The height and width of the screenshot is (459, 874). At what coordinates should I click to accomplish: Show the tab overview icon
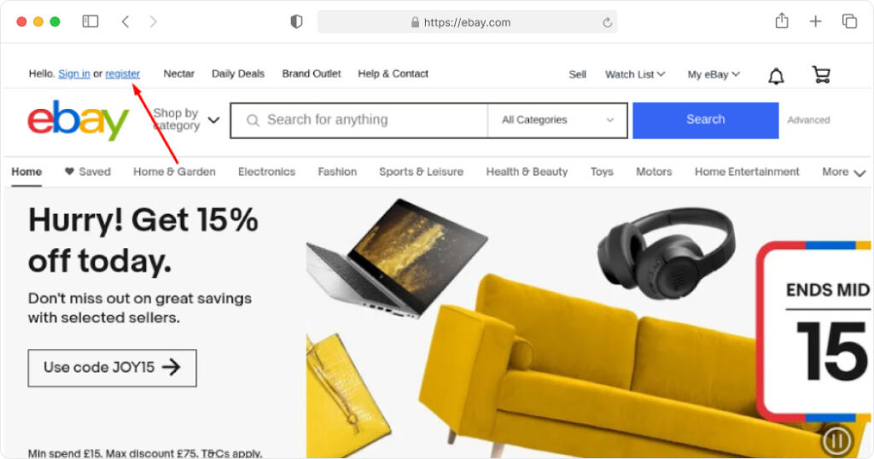coord(849,21)
